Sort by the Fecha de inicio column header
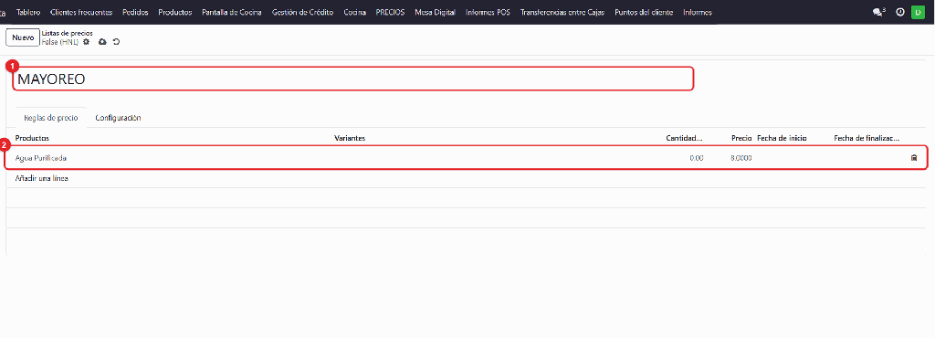This screenshot has height=338, width=935. click(782, 138)
